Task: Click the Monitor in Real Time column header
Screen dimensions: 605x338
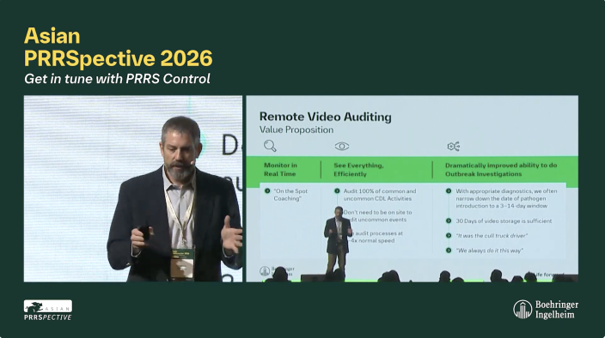Action: [x=280, y=169]
